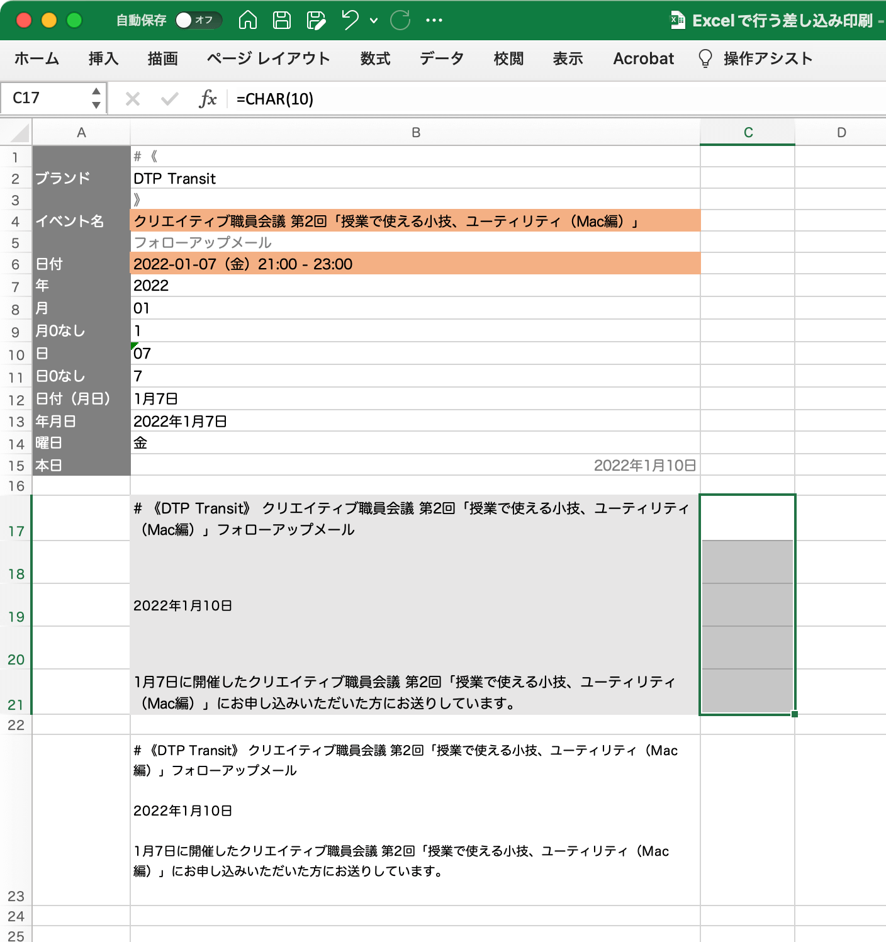Click cell B7 containing 2022
The height and width of the screenshot is (942, 886).
[x=415, y=286]
